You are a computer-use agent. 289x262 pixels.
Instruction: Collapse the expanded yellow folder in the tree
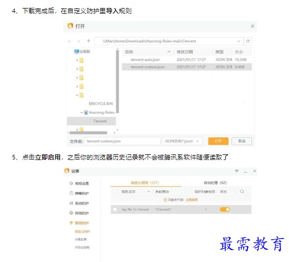point(77,95)
